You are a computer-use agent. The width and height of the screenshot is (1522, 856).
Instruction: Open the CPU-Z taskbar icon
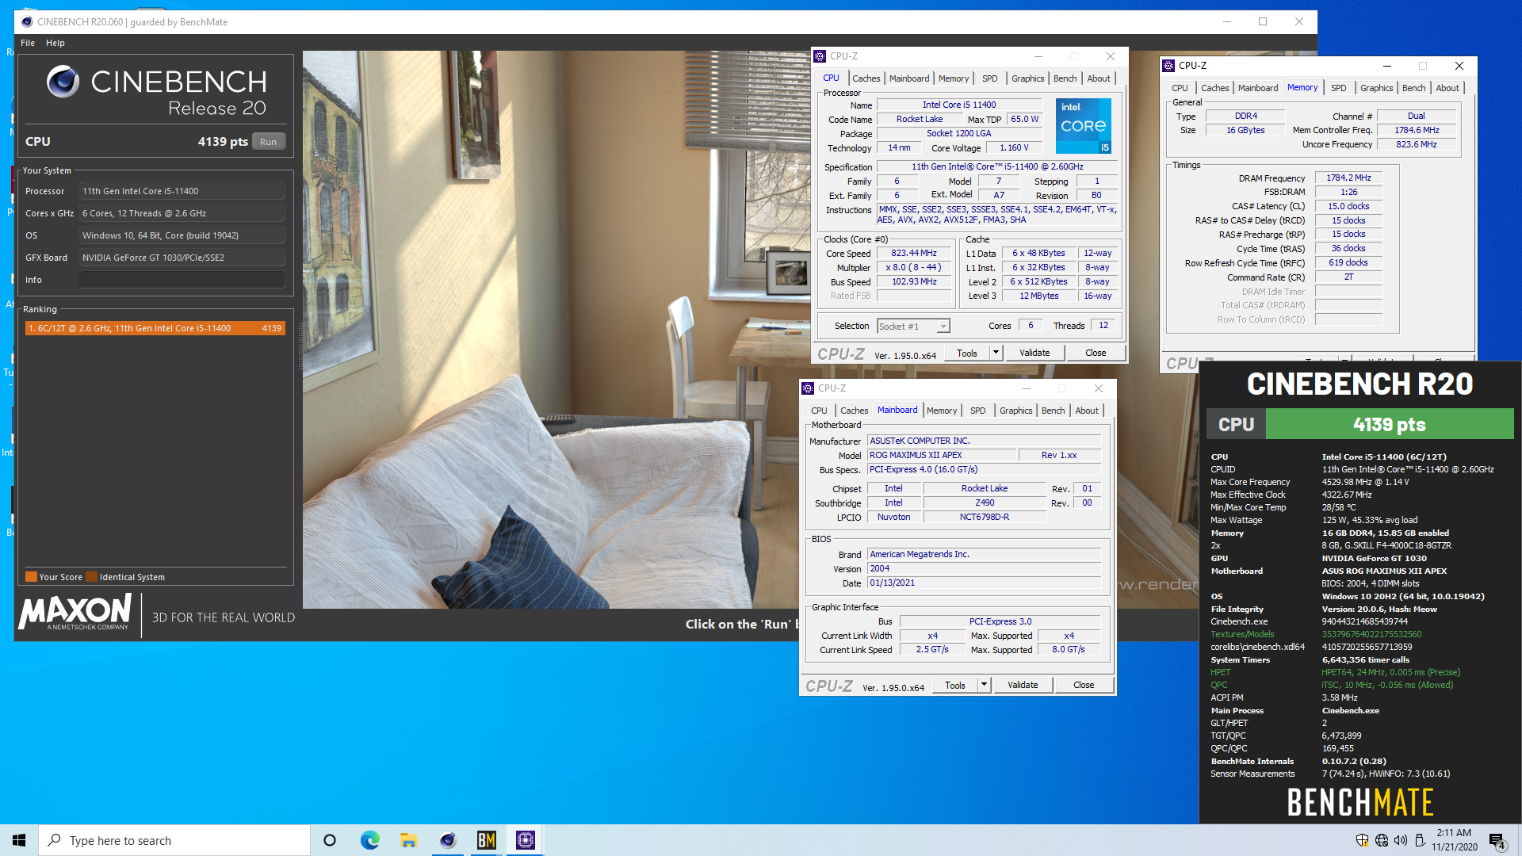coord(526,840)
